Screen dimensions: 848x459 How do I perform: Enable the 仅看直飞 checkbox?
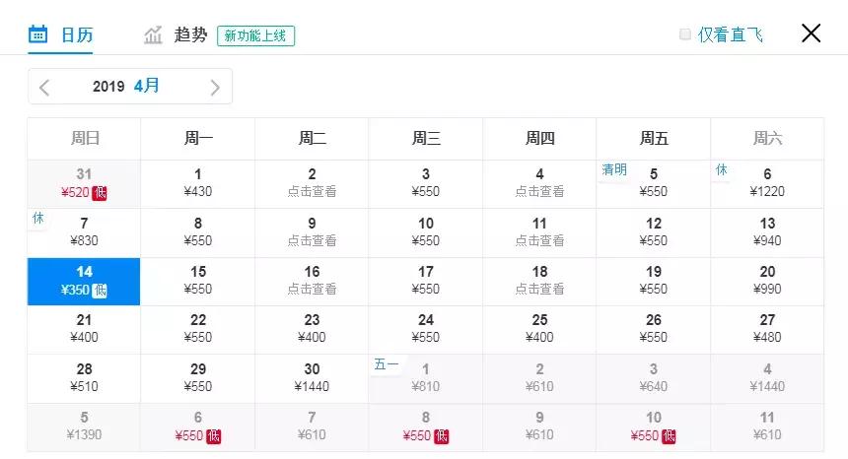point(685,34)
